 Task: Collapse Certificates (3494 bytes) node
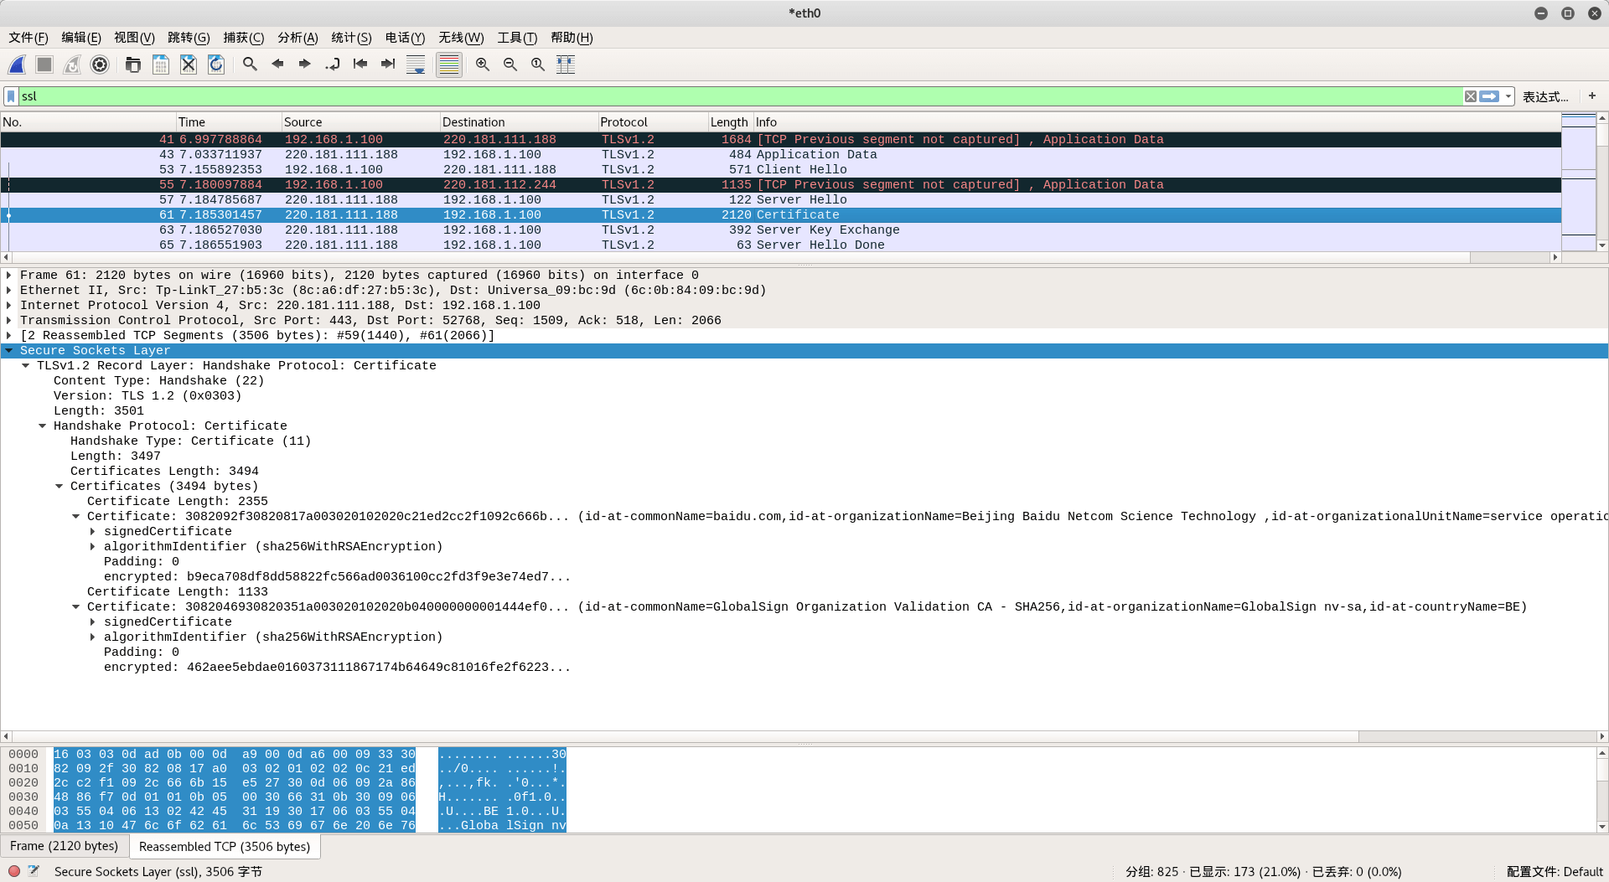click(59, 487)
